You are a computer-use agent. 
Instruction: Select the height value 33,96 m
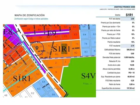click(x=132, y=69)
